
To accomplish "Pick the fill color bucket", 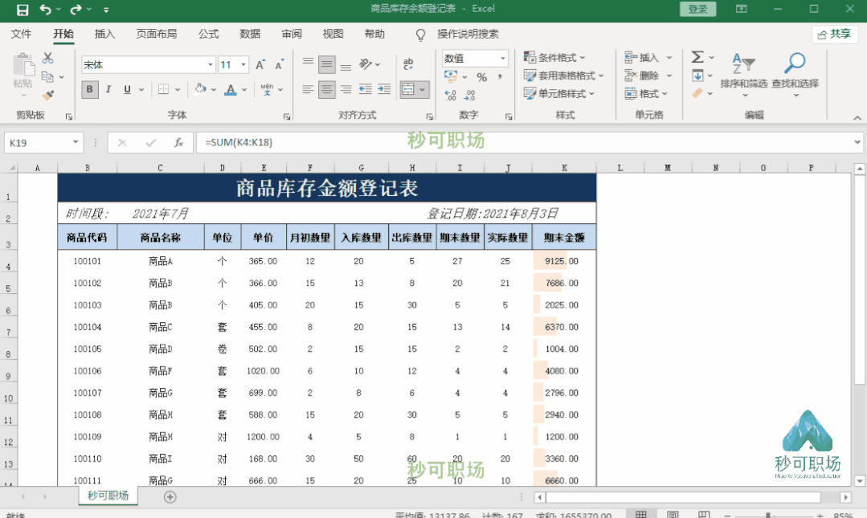I will coord(200,89).
